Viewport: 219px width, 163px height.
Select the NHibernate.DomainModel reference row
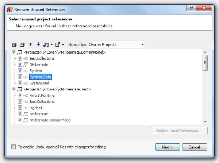(50, 120)
